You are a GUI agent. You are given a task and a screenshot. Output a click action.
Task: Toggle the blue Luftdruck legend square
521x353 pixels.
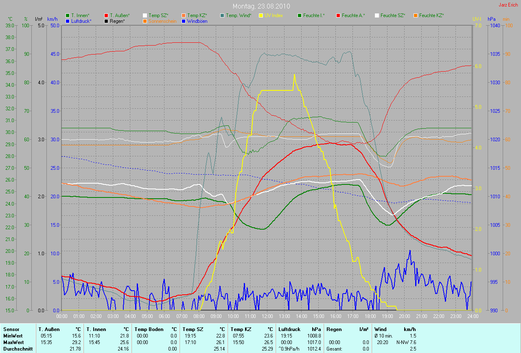click(x=68, y=21)
